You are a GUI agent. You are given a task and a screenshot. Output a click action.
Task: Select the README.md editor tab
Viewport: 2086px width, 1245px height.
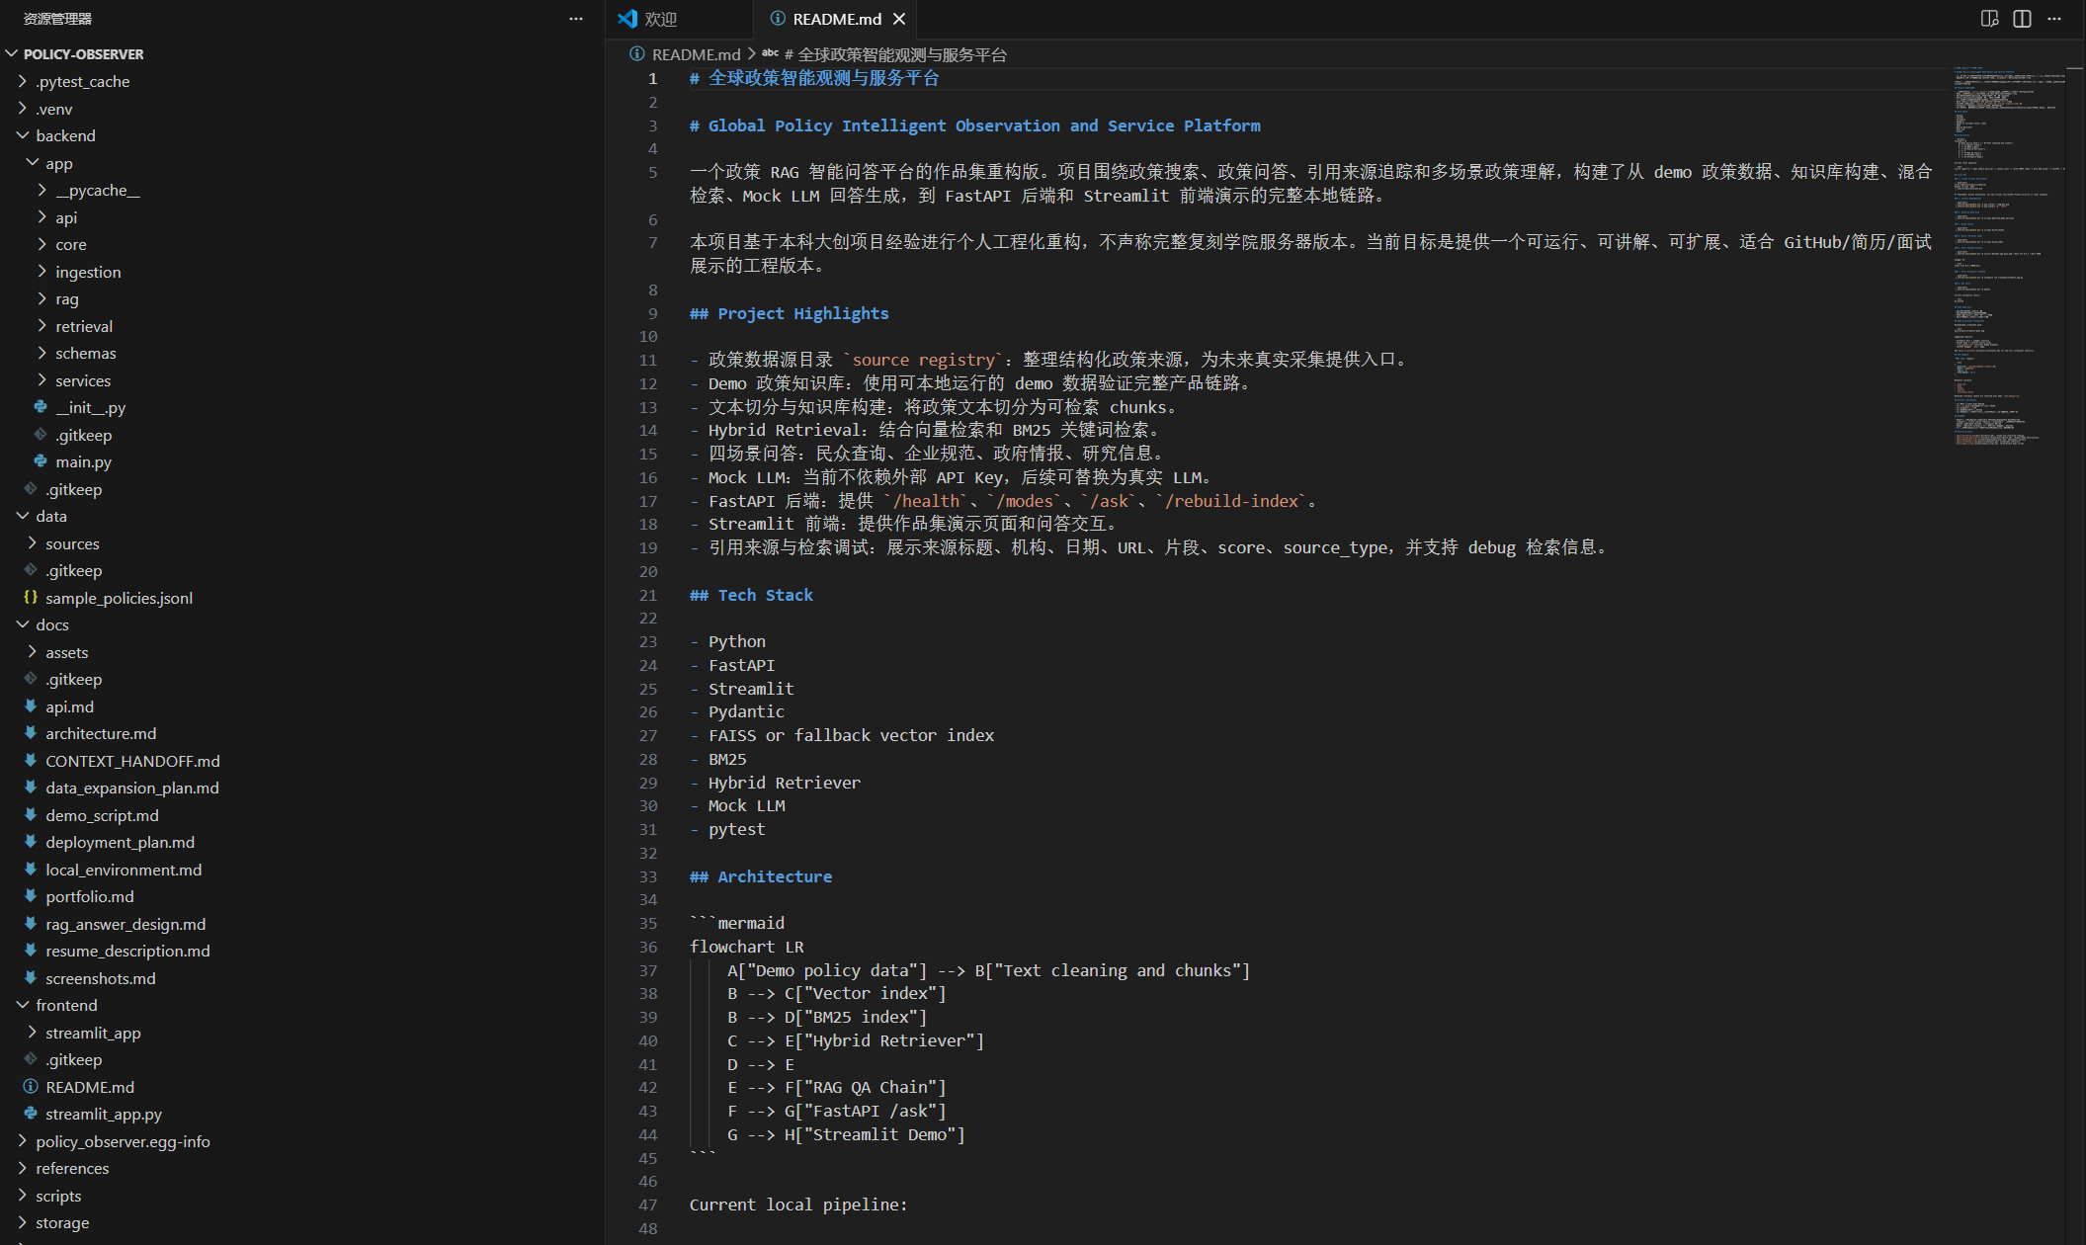tap(837, 19)
